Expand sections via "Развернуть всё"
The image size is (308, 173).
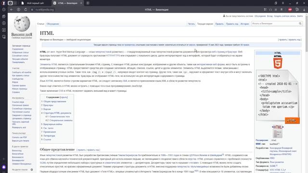tap(19, 127)
